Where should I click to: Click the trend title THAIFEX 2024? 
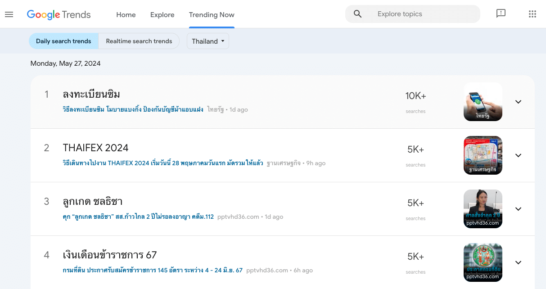point(95,148)
